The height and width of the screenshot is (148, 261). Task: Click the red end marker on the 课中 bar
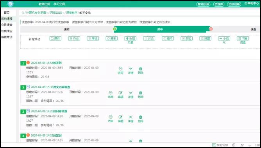pyautogui.click(x=211, y=29)
